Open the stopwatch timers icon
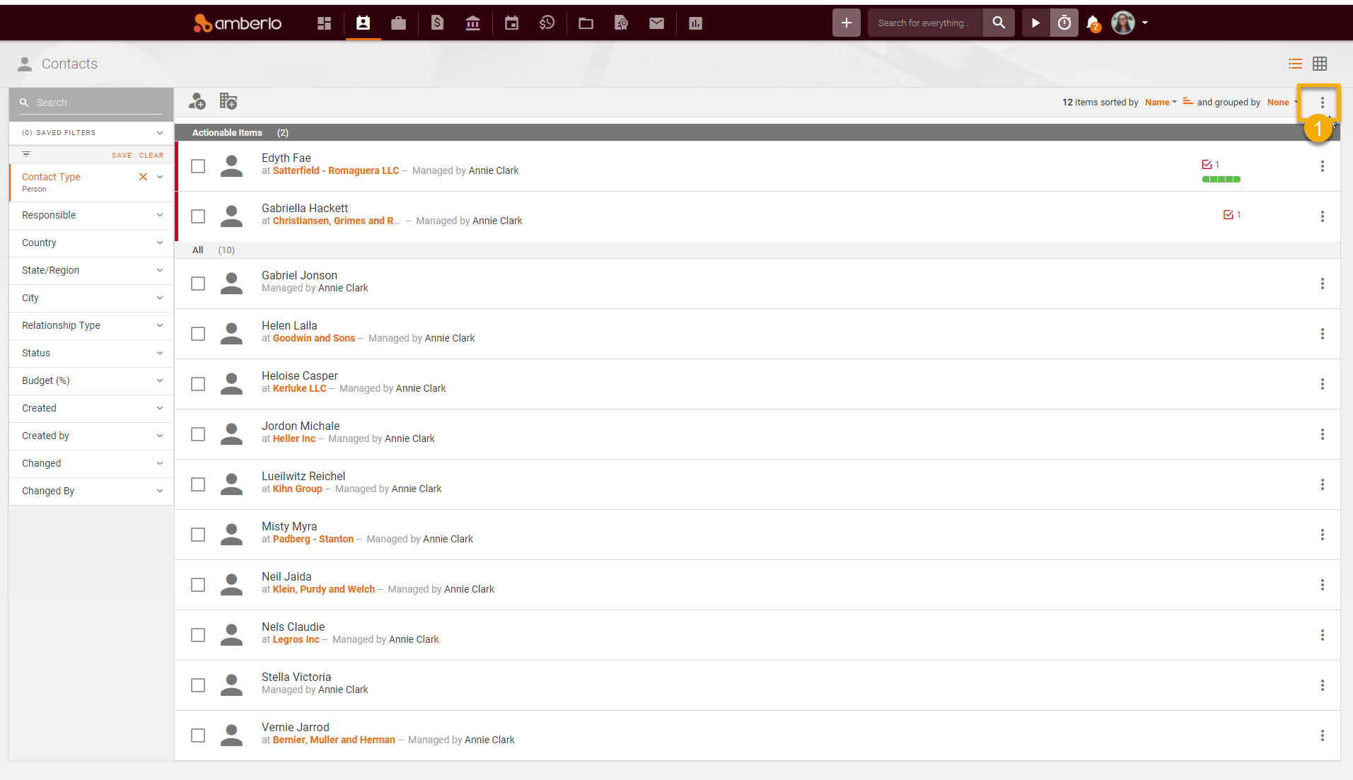The image size is (1353, 780). point(1064,23)
